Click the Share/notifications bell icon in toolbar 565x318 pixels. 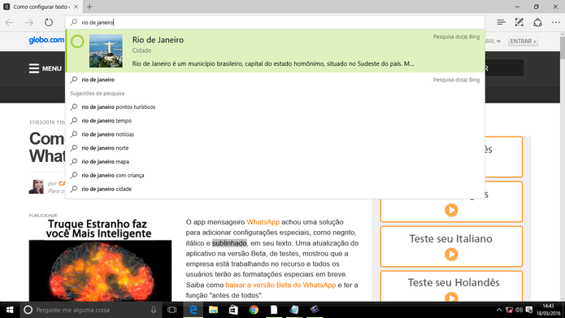coord(537,22)
